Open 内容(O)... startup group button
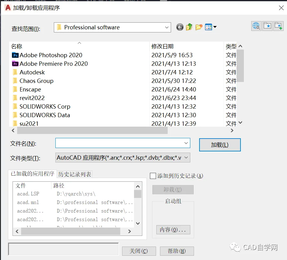This screenshot has width=287, height=260. pyautogui.click(x=173, y=230)
